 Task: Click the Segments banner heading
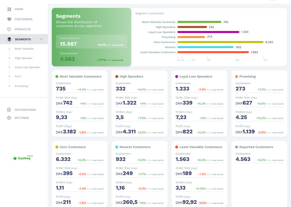(x=68, y=16)
